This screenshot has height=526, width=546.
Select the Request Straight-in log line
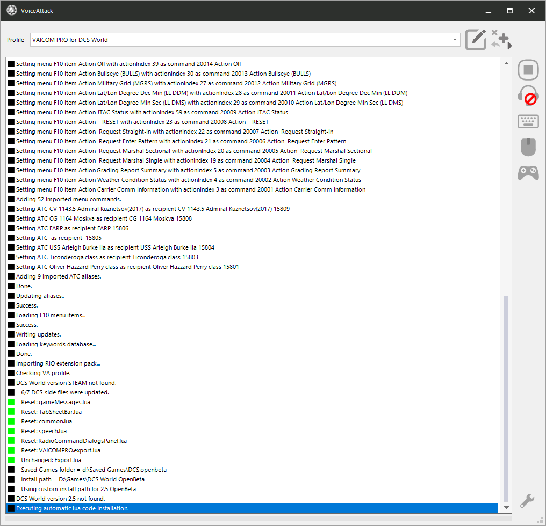252,131
